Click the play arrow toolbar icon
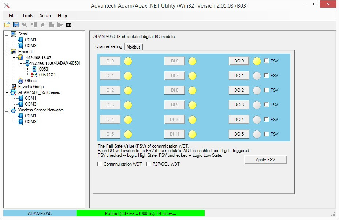Screen dimensions: 339x220 click(60, 25)
